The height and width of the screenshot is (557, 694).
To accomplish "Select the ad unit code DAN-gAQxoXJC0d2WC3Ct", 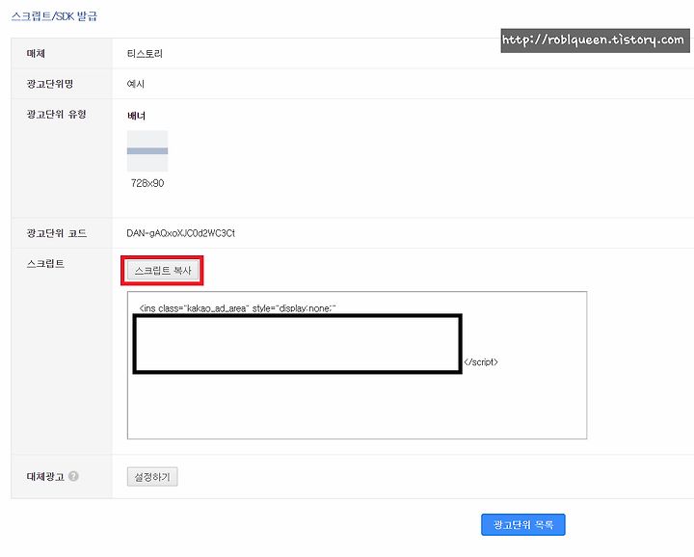I will (x=180, y=233).
